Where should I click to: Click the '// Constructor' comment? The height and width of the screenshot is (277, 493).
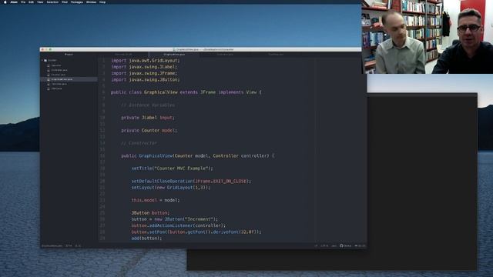point(139,143)
